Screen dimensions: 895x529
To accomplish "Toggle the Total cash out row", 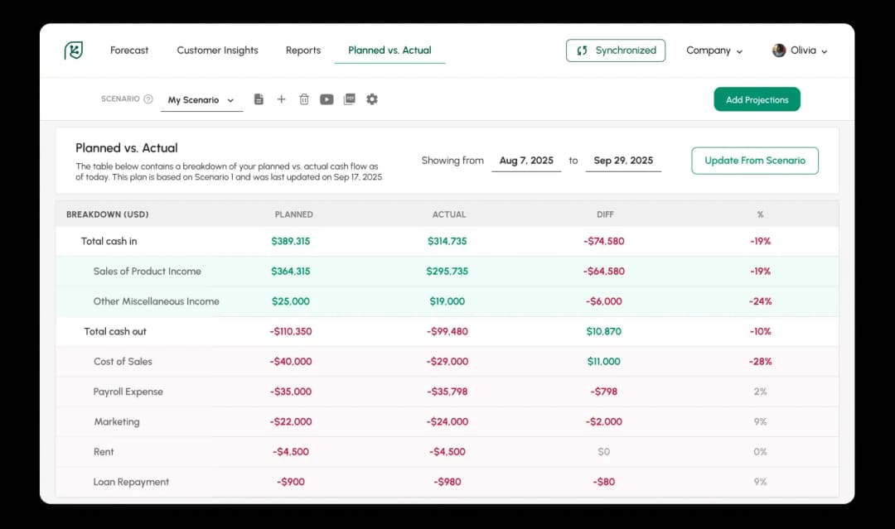I will pyautogui.click(x=114, y=331).
